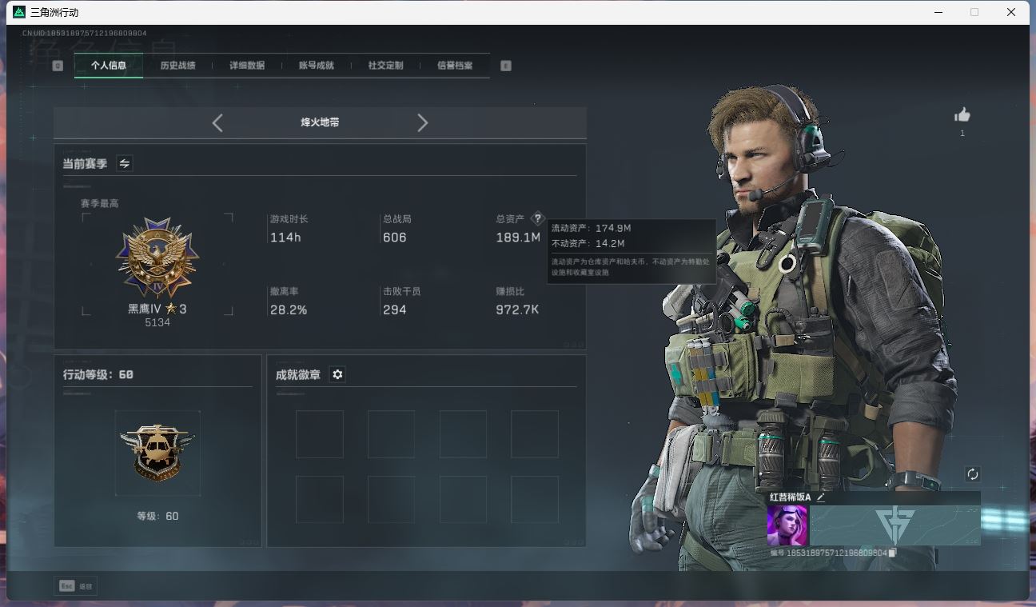This screenshot has width=1036, height=607.
Task: Click the character refresh icon
Action: click(x=972, y=474)
